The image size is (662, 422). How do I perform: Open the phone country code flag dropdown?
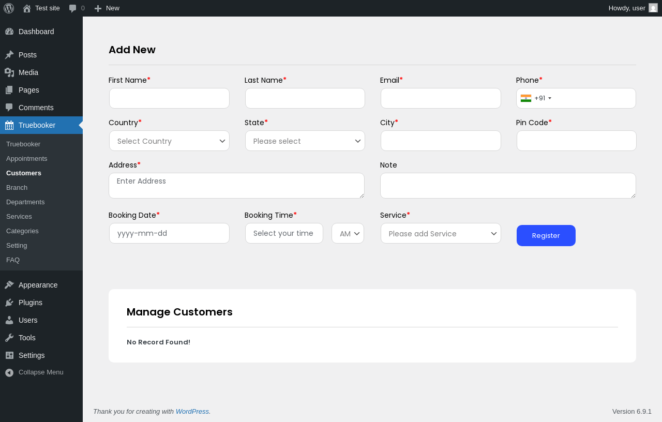click(x=536, y=98)
